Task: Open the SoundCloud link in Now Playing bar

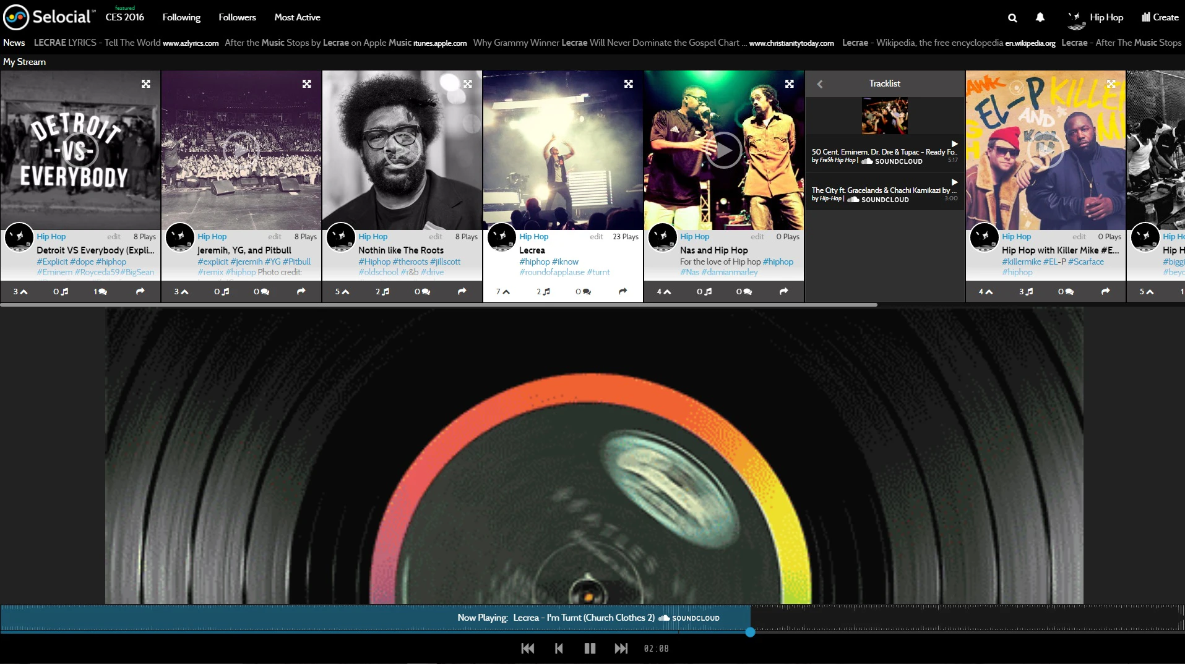Action: click(689, 618)
